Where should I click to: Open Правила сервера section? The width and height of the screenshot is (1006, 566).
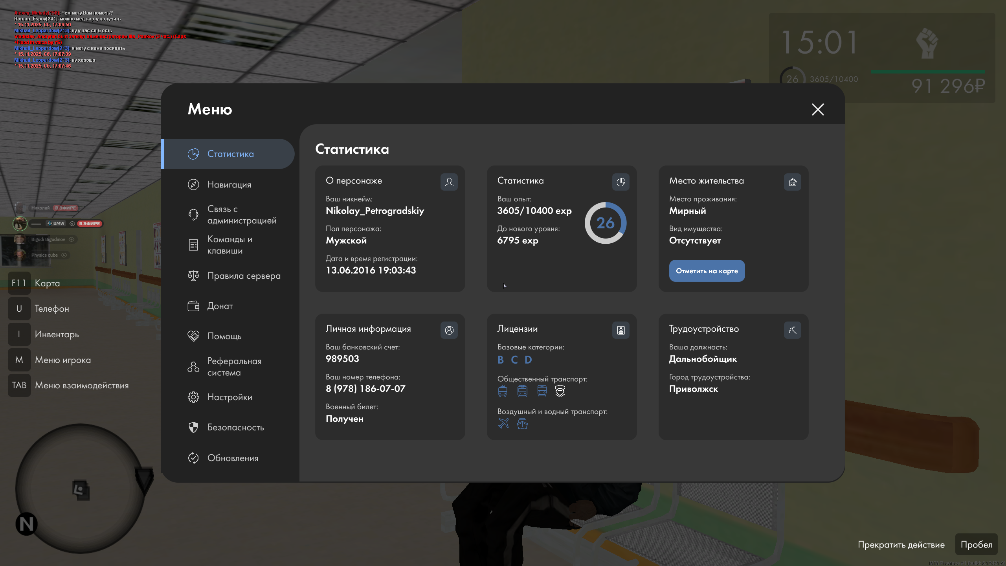[244, 276]
